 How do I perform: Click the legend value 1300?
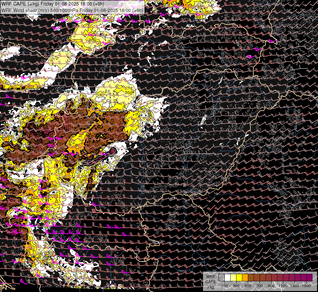tap(295, 286)
